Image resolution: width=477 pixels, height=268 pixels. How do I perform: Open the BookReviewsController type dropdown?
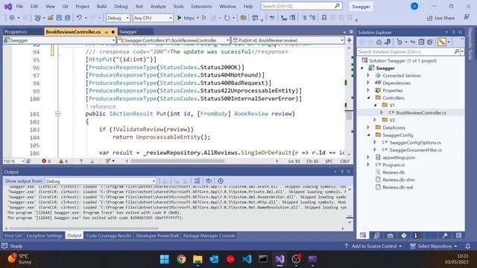[x=174, y=40]
